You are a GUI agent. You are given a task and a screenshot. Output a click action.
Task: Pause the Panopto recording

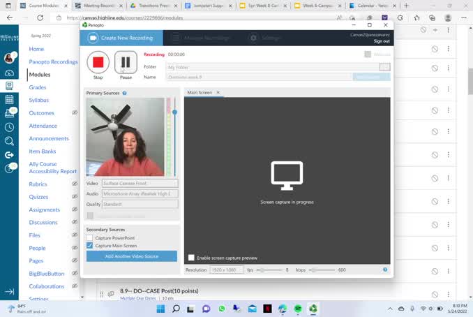pyautogui.click(x=126, y=62)
